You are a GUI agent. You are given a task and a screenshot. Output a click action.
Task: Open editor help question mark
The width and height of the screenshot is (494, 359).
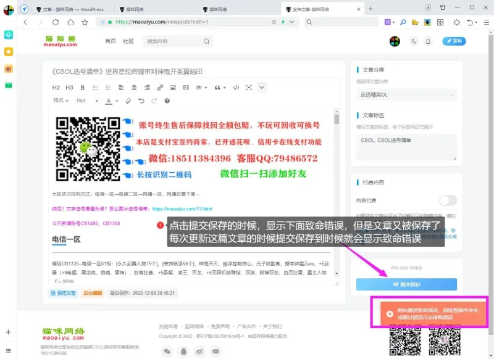[x=167, y=101]
